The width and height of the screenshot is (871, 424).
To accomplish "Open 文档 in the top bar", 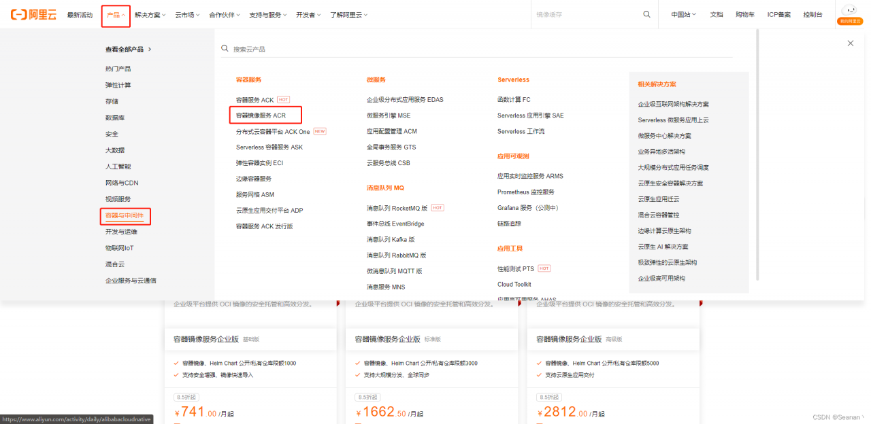I will (x=717, y=15).
